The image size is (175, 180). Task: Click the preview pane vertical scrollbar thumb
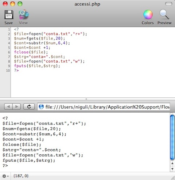point(172,137)
